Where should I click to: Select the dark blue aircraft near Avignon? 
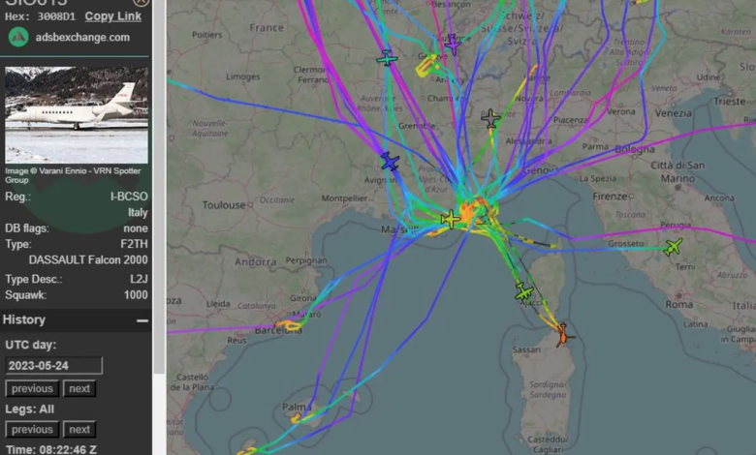coord(390,162)
